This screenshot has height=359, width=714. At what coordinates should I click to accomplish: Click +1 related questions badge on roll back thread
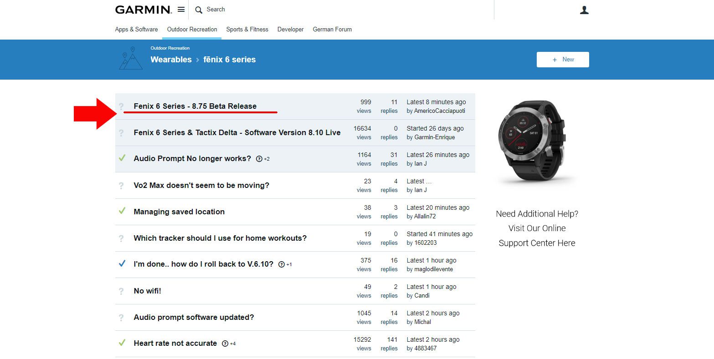point(285,265)
